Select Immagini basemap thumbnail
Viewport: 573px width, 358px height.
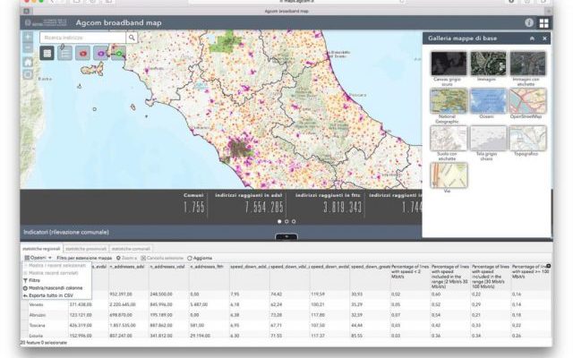tap(487, 64)
